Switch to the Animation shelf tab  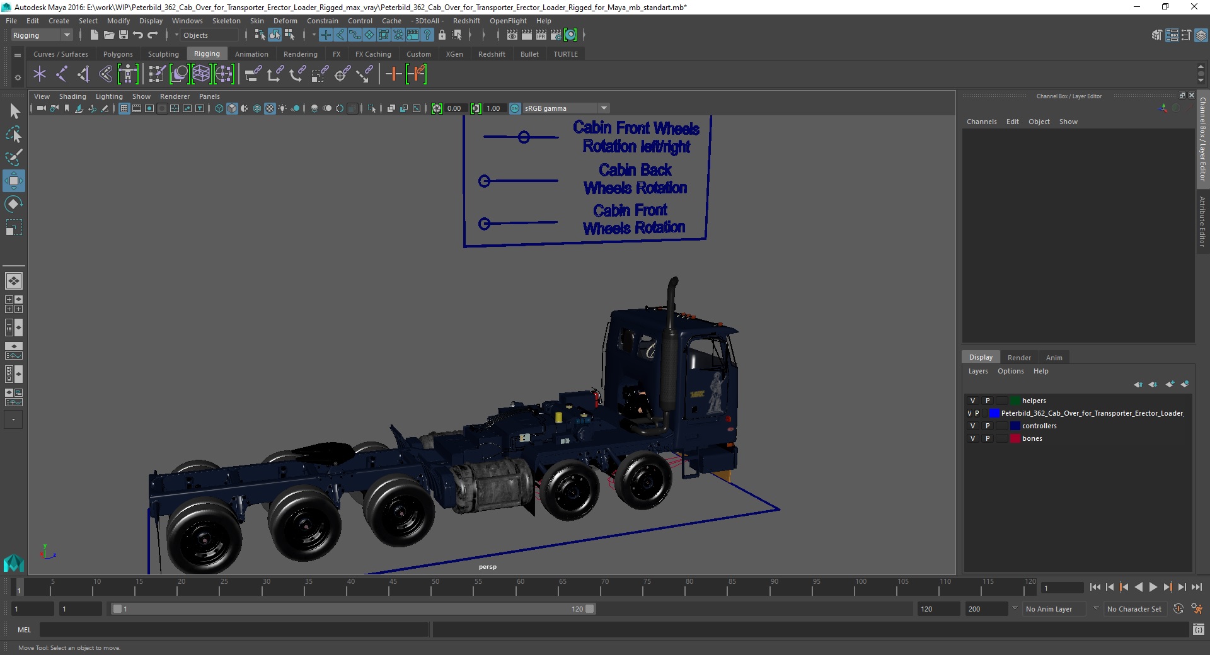[x=251, y=54]
